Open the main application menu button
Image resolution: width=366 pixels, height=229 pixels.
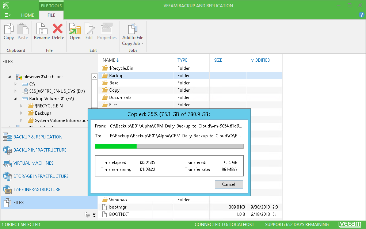[x=7, y=15]
